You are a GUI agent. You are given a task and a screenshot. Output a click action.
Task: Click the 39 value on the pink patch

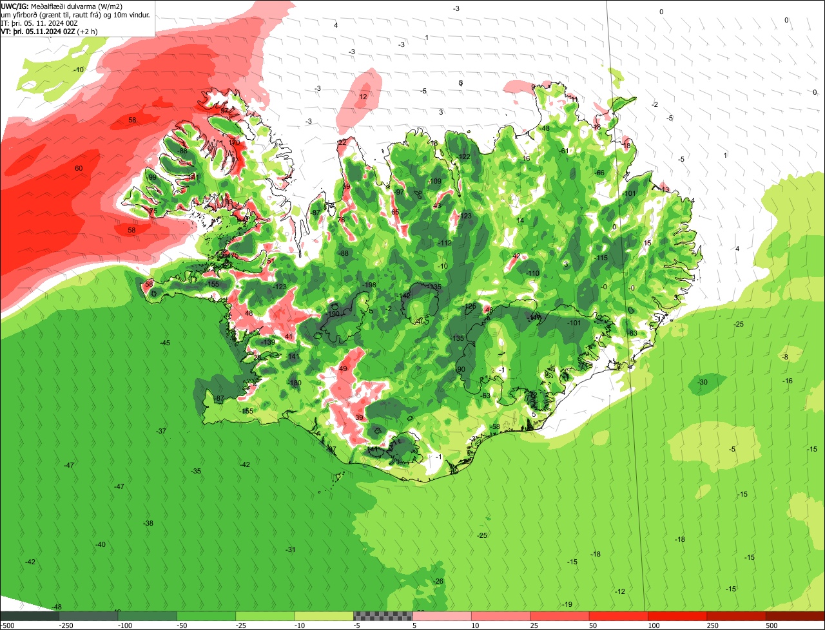[359, 418]
